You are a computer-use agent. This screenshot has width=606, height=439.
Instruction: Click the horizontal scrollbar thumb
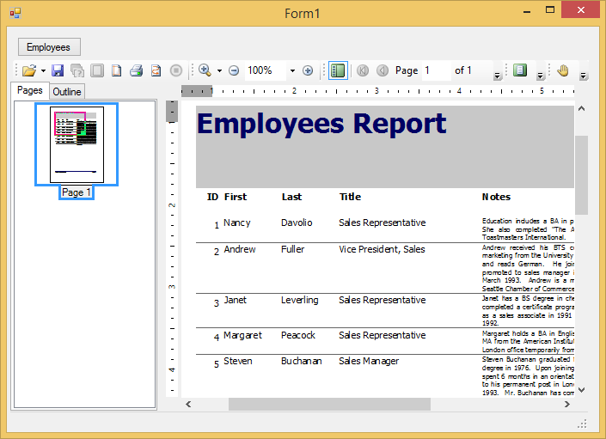click(x=329, y=404)
